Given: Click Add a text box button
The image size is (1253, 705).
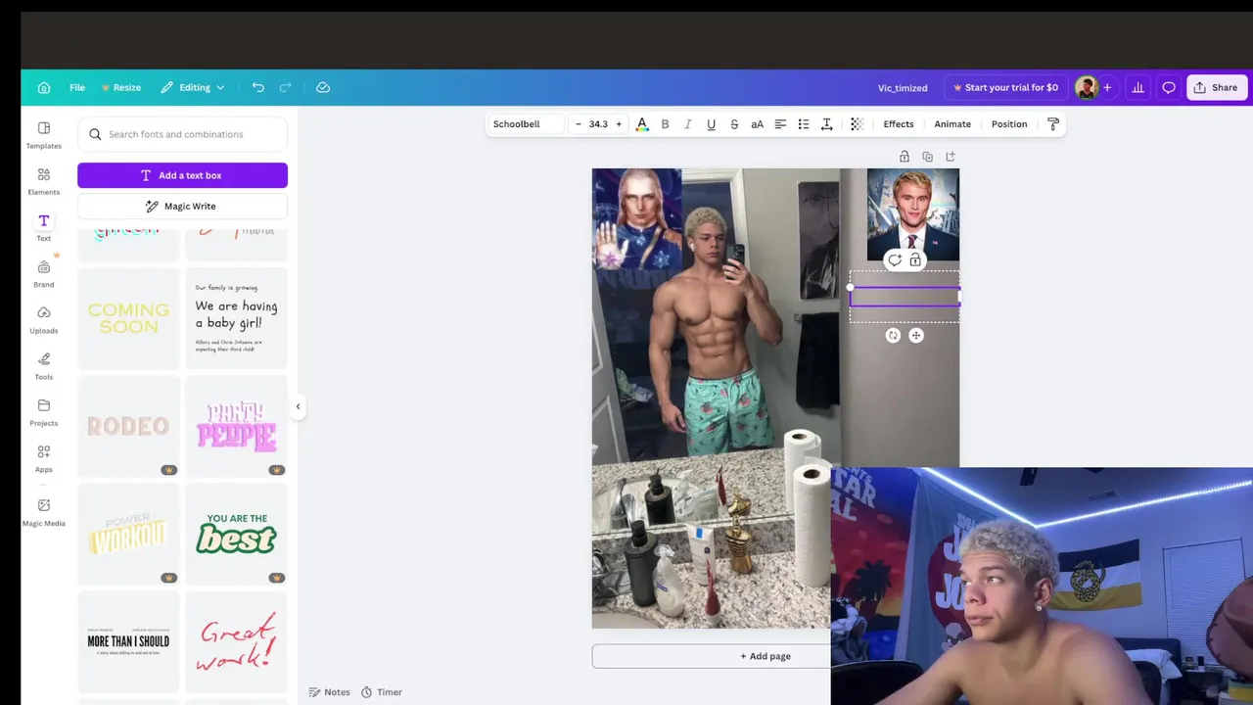Looking at the screenshot, I should [182, 175].
